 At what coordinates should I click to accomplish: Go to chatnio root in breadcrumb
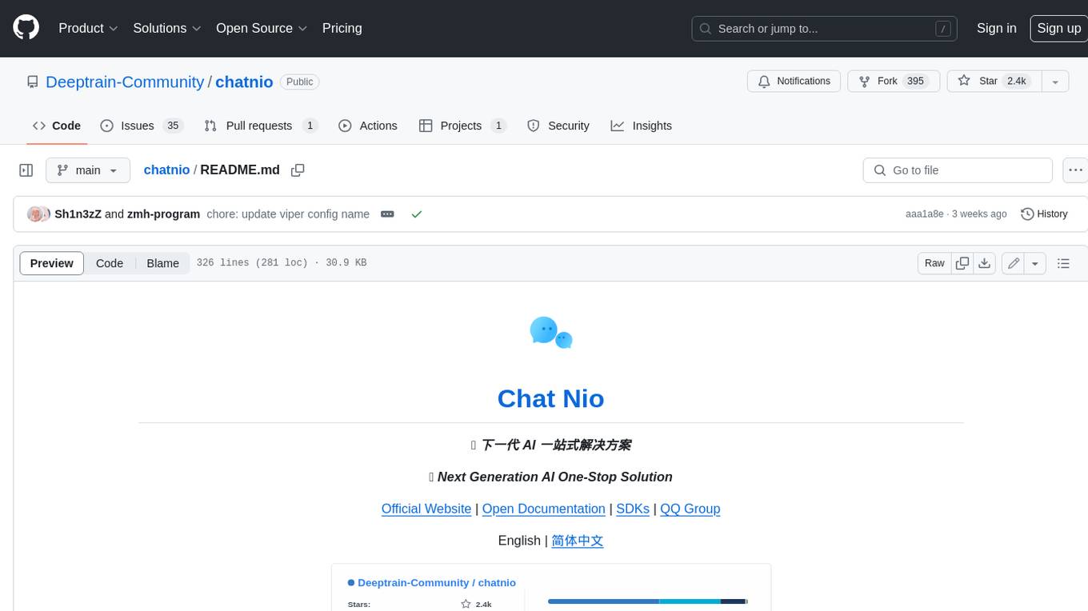coord(166,170)
